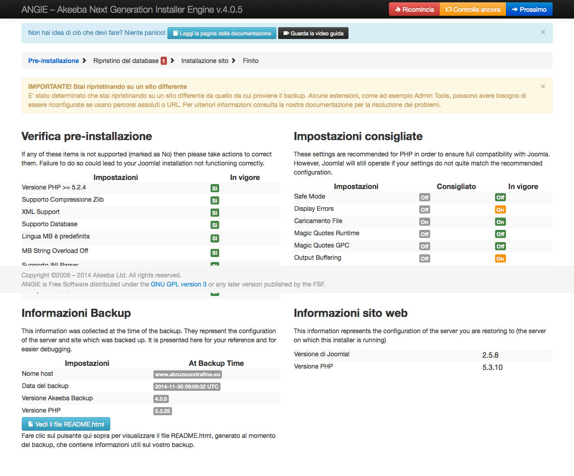Click Display Errors current On badge

click(x=500, y=209)
